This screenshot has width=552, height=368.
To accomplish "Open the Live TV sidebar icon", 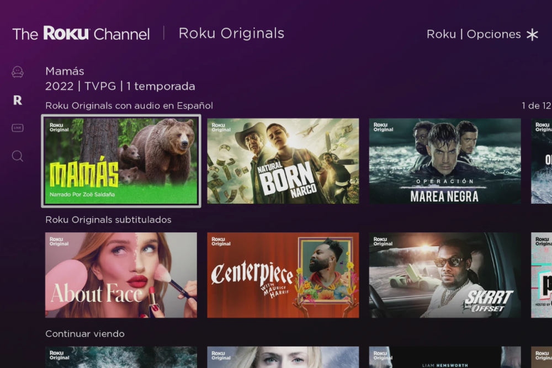I will pos(18,127).
